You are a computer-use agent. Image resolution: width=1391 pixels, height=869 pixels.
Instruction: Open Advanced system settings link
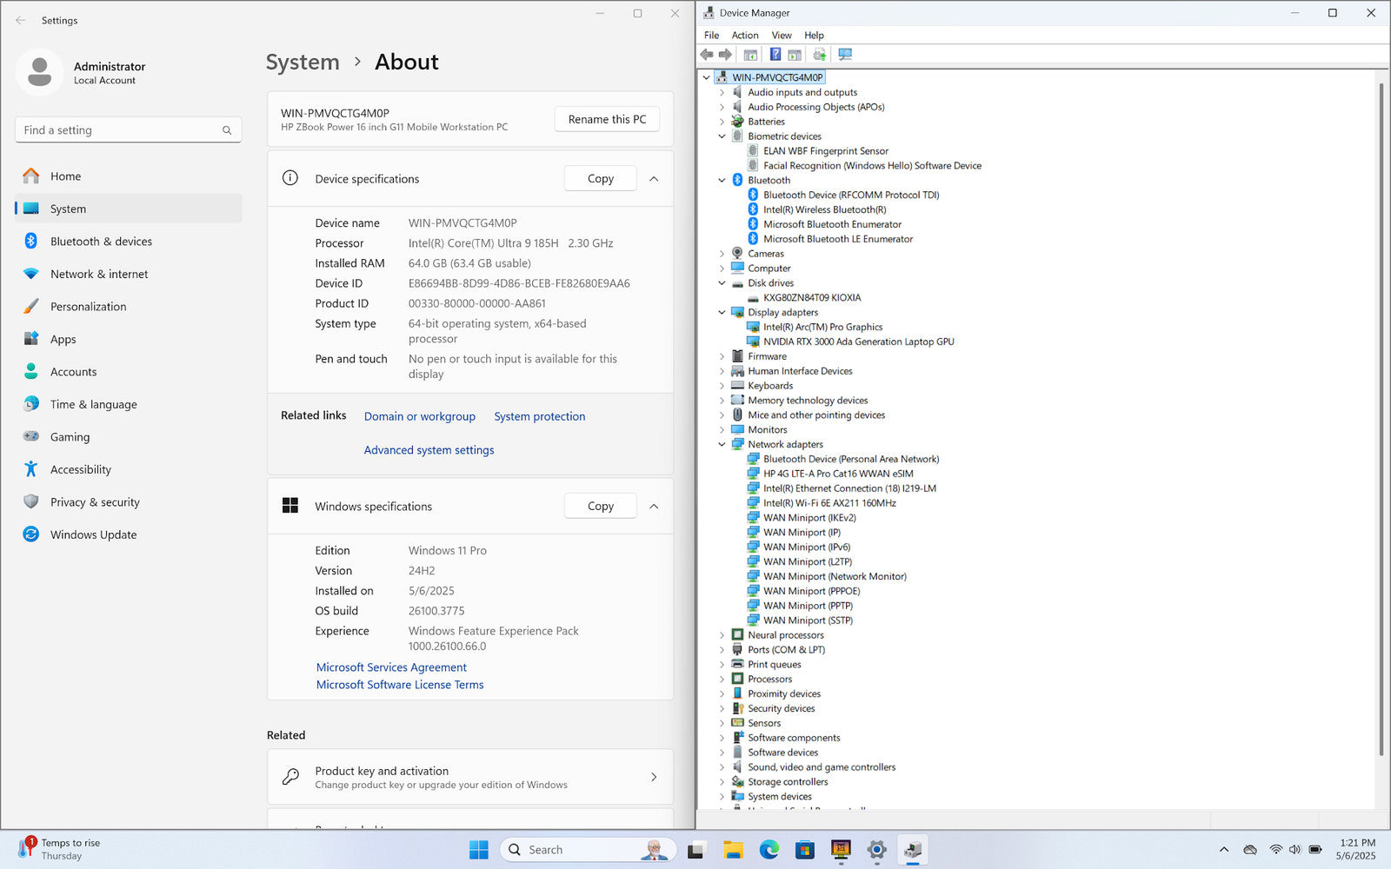429,450
